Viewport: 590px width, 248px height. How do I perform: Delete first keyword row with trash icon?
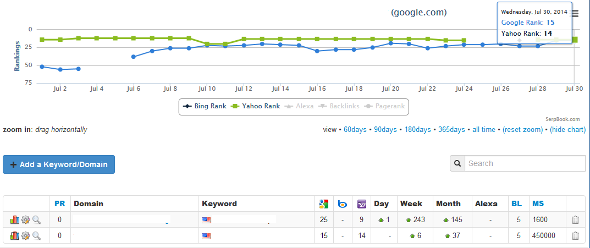coord(575,220)
